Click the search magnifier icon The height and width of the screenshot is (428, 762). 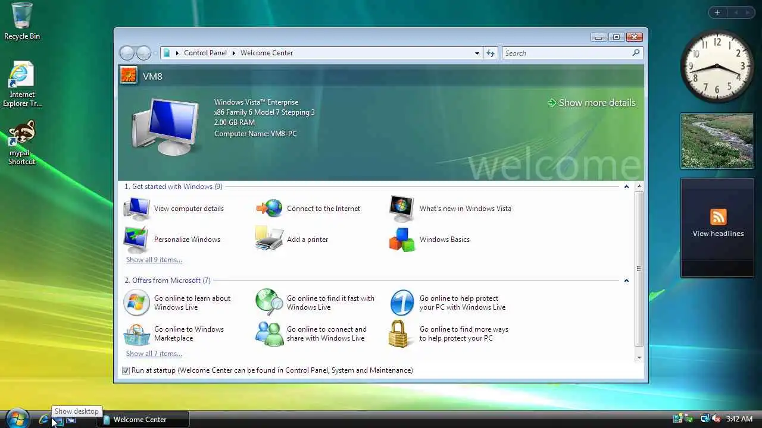(x=636, y=53)
